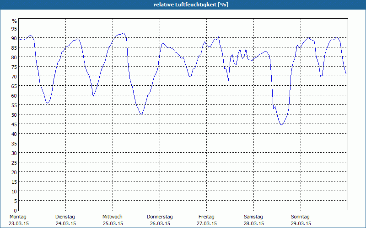Click the 70 value on the y-axis
The image size is (366, 228).
coord(14,77)
